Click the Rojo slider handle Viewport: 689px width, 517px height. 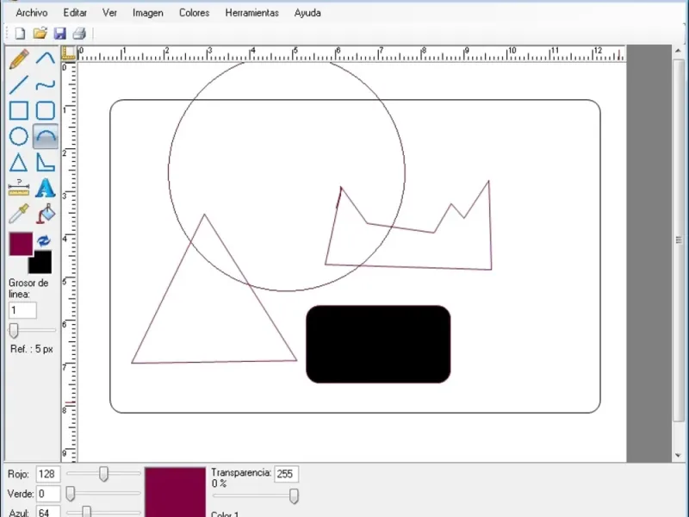point(103,474)
